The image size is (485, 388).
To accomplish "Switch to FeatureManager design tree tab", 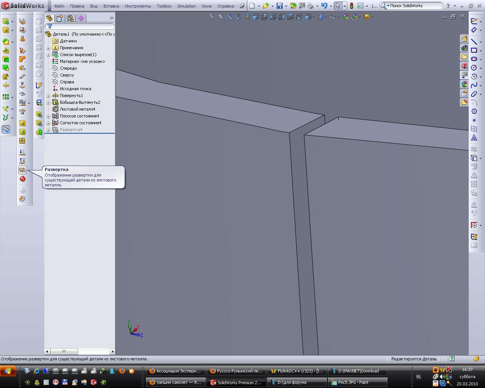I will 49,18.
